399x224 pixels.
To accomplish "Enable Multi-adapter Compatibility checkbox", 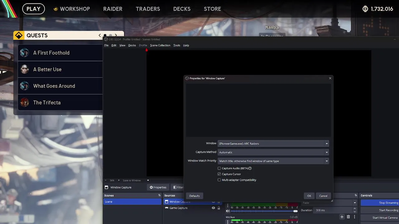I will tap(219, 180).
